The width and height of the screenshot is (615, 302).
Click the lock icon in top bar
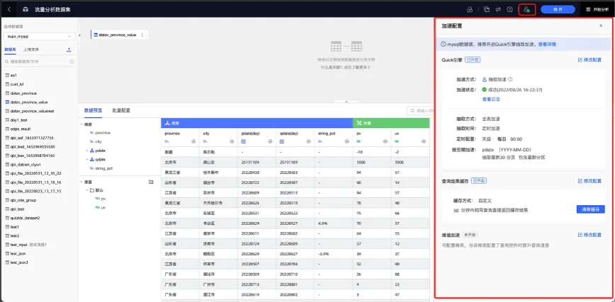(x=470, y=9)
